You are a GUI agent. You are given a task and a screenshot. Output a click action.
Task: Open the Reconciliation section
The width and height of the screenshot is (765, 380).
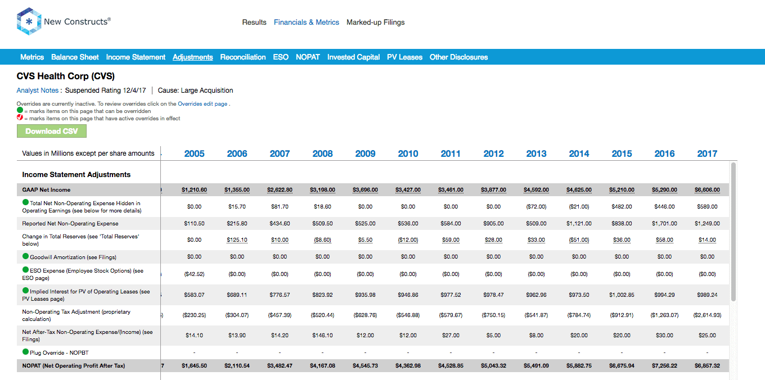pos(243,57)
